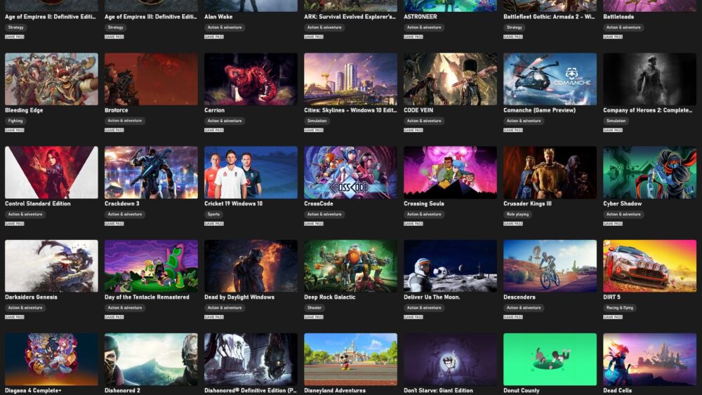The image size is (702, 395).
Task: Click Game Pass badge under CODE VEIN
Action: point(413,130)
